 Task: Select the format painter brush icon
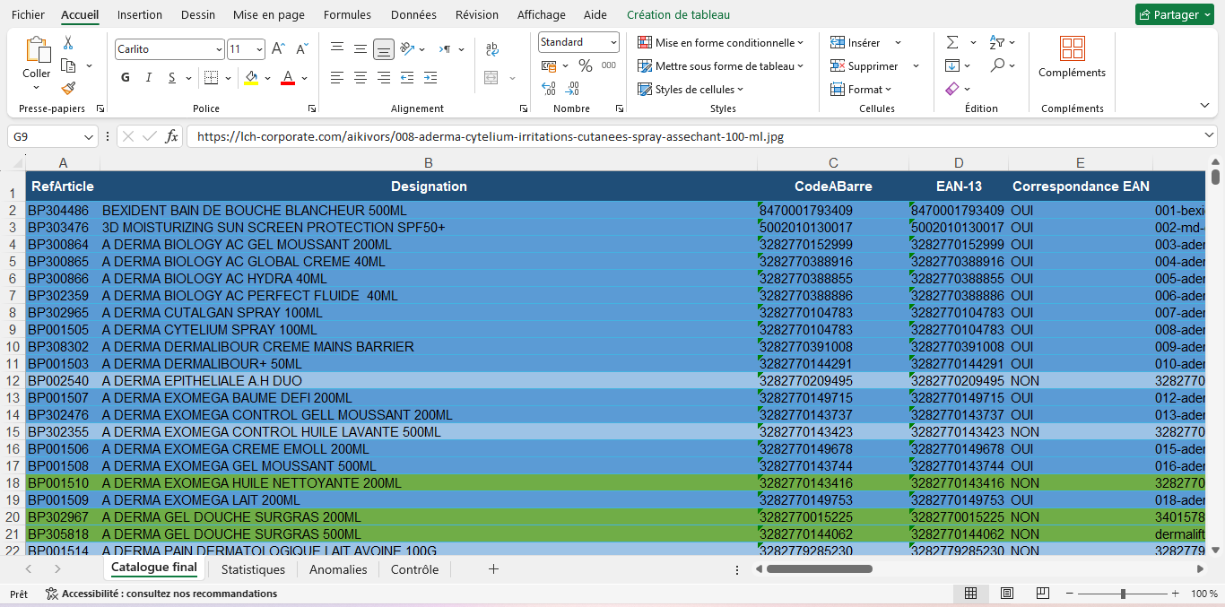pos(68,88)
